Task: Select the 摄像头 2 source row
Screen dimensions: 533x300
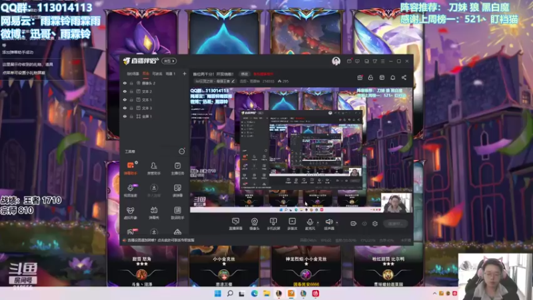Action: coord(155,83)
